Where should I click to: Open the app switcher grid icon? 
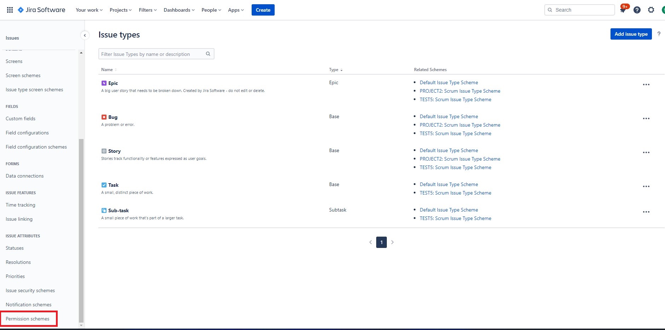point(10,10)
